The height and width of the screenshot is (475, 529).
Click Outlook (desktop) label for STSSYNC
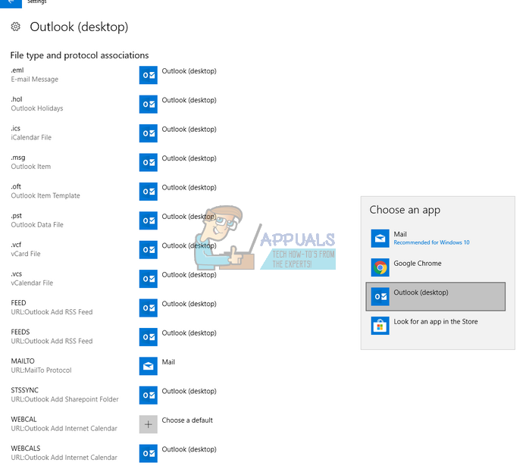[189, 391]
